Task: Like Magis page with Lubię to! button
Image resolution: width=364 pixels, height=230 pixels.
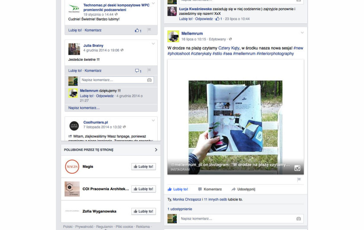Action: [x=143, y=167]
